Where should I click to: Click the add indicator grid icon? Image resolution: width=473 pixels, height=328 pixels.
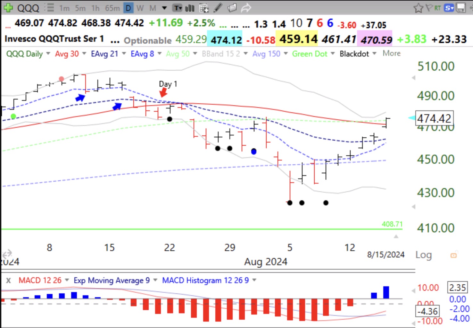tap(204, 8)
